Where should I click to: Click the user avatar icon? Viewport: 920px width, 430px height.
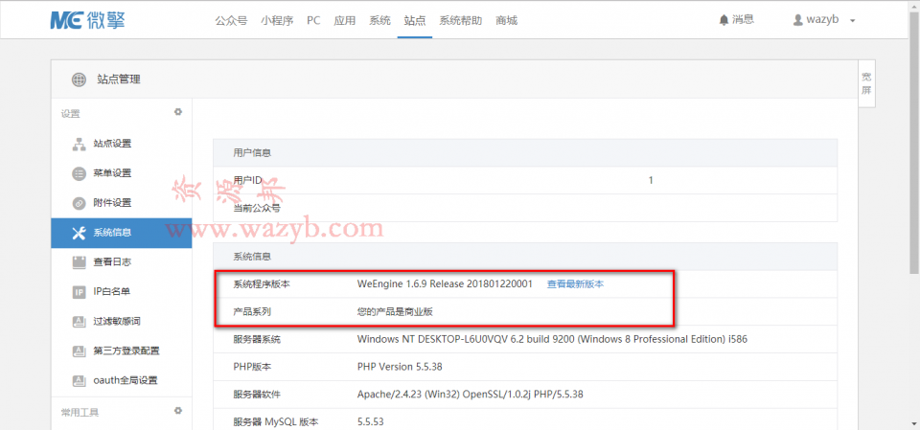(x=797, y=20)
